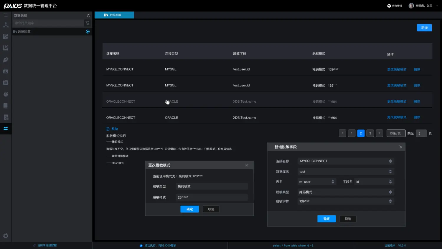The width and height of the screenshot is (442, 249).
Task: Open the chart store icon in the sidebar
Action: (6, 71)
